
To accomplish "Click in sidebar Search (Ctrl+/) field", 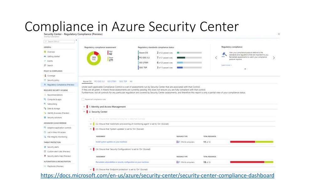I will point(59,42).
